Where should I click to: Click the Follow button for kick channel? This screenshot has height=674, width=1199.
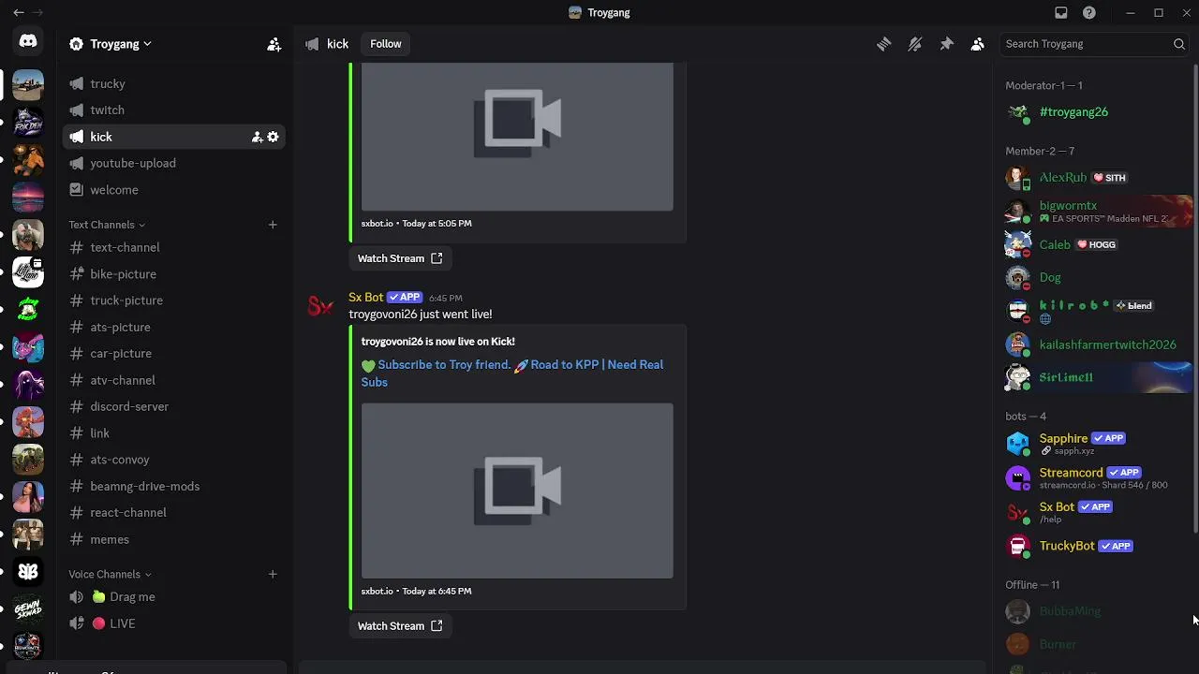point(385,44)
